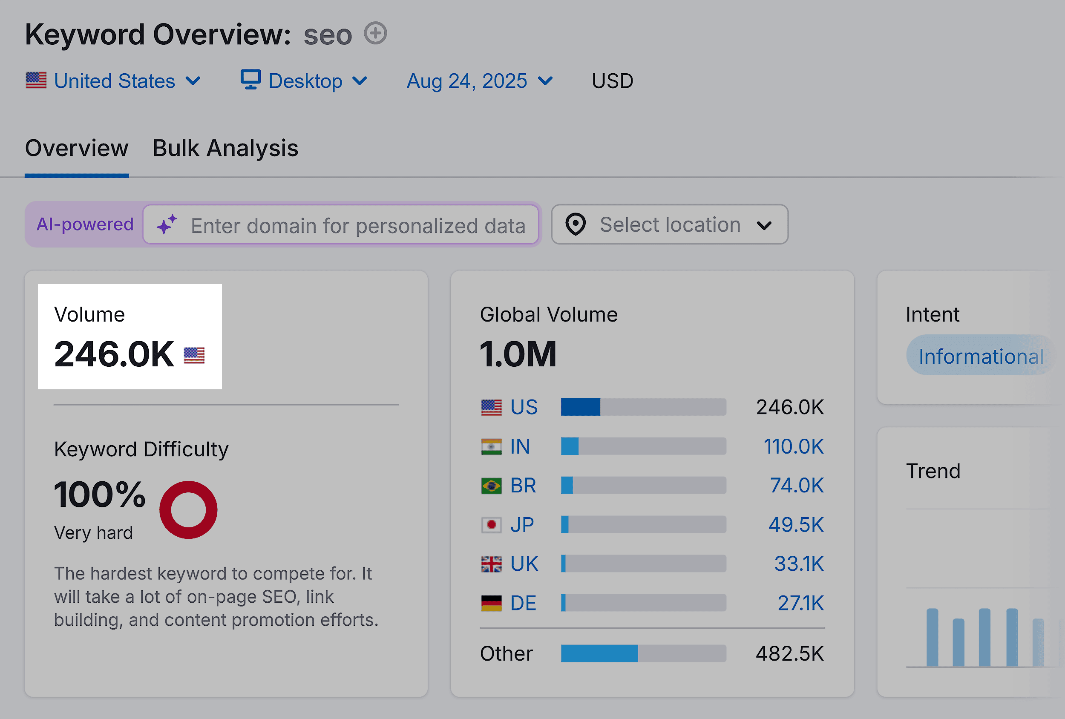Click the Brazil flag icon
This screenshot has width=1065, height=719.
[491, 485]
